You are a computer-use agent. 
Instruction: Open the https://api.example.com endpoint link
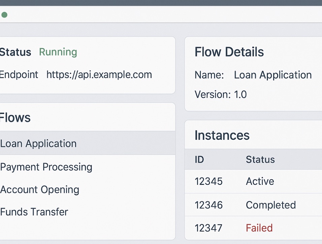click(99, 75)
